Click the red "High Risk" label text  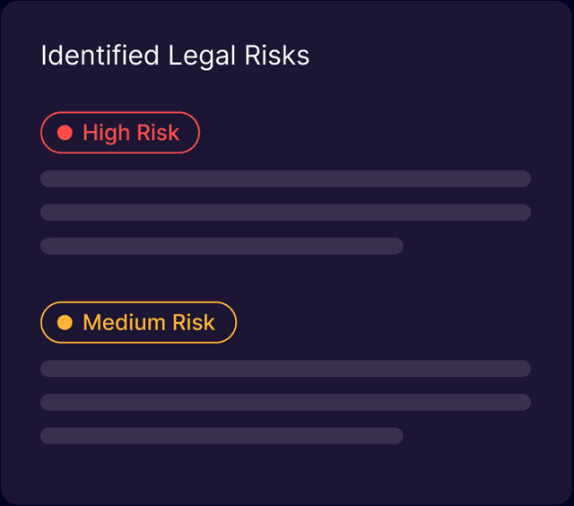(x=131, y=133)
